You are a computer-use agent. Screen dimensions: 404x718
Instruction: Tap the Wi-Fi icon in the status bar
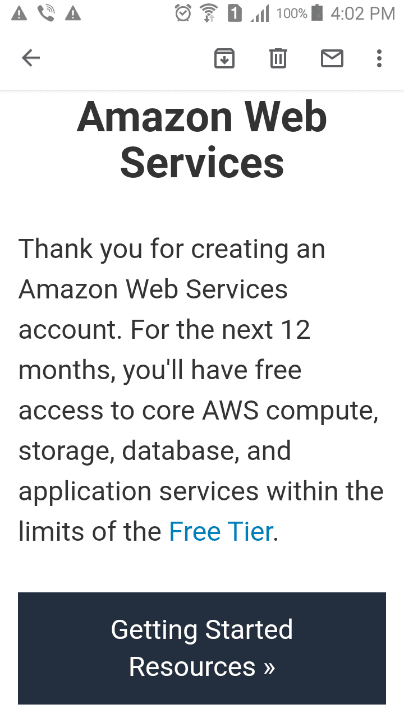point(208,12)
